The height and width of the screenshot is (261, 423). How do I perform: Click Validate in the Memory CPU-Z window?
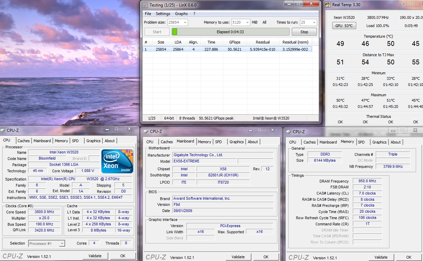(381, 257)
